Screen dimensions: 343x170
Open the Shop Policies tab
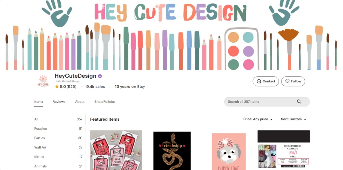pos(105,102)
